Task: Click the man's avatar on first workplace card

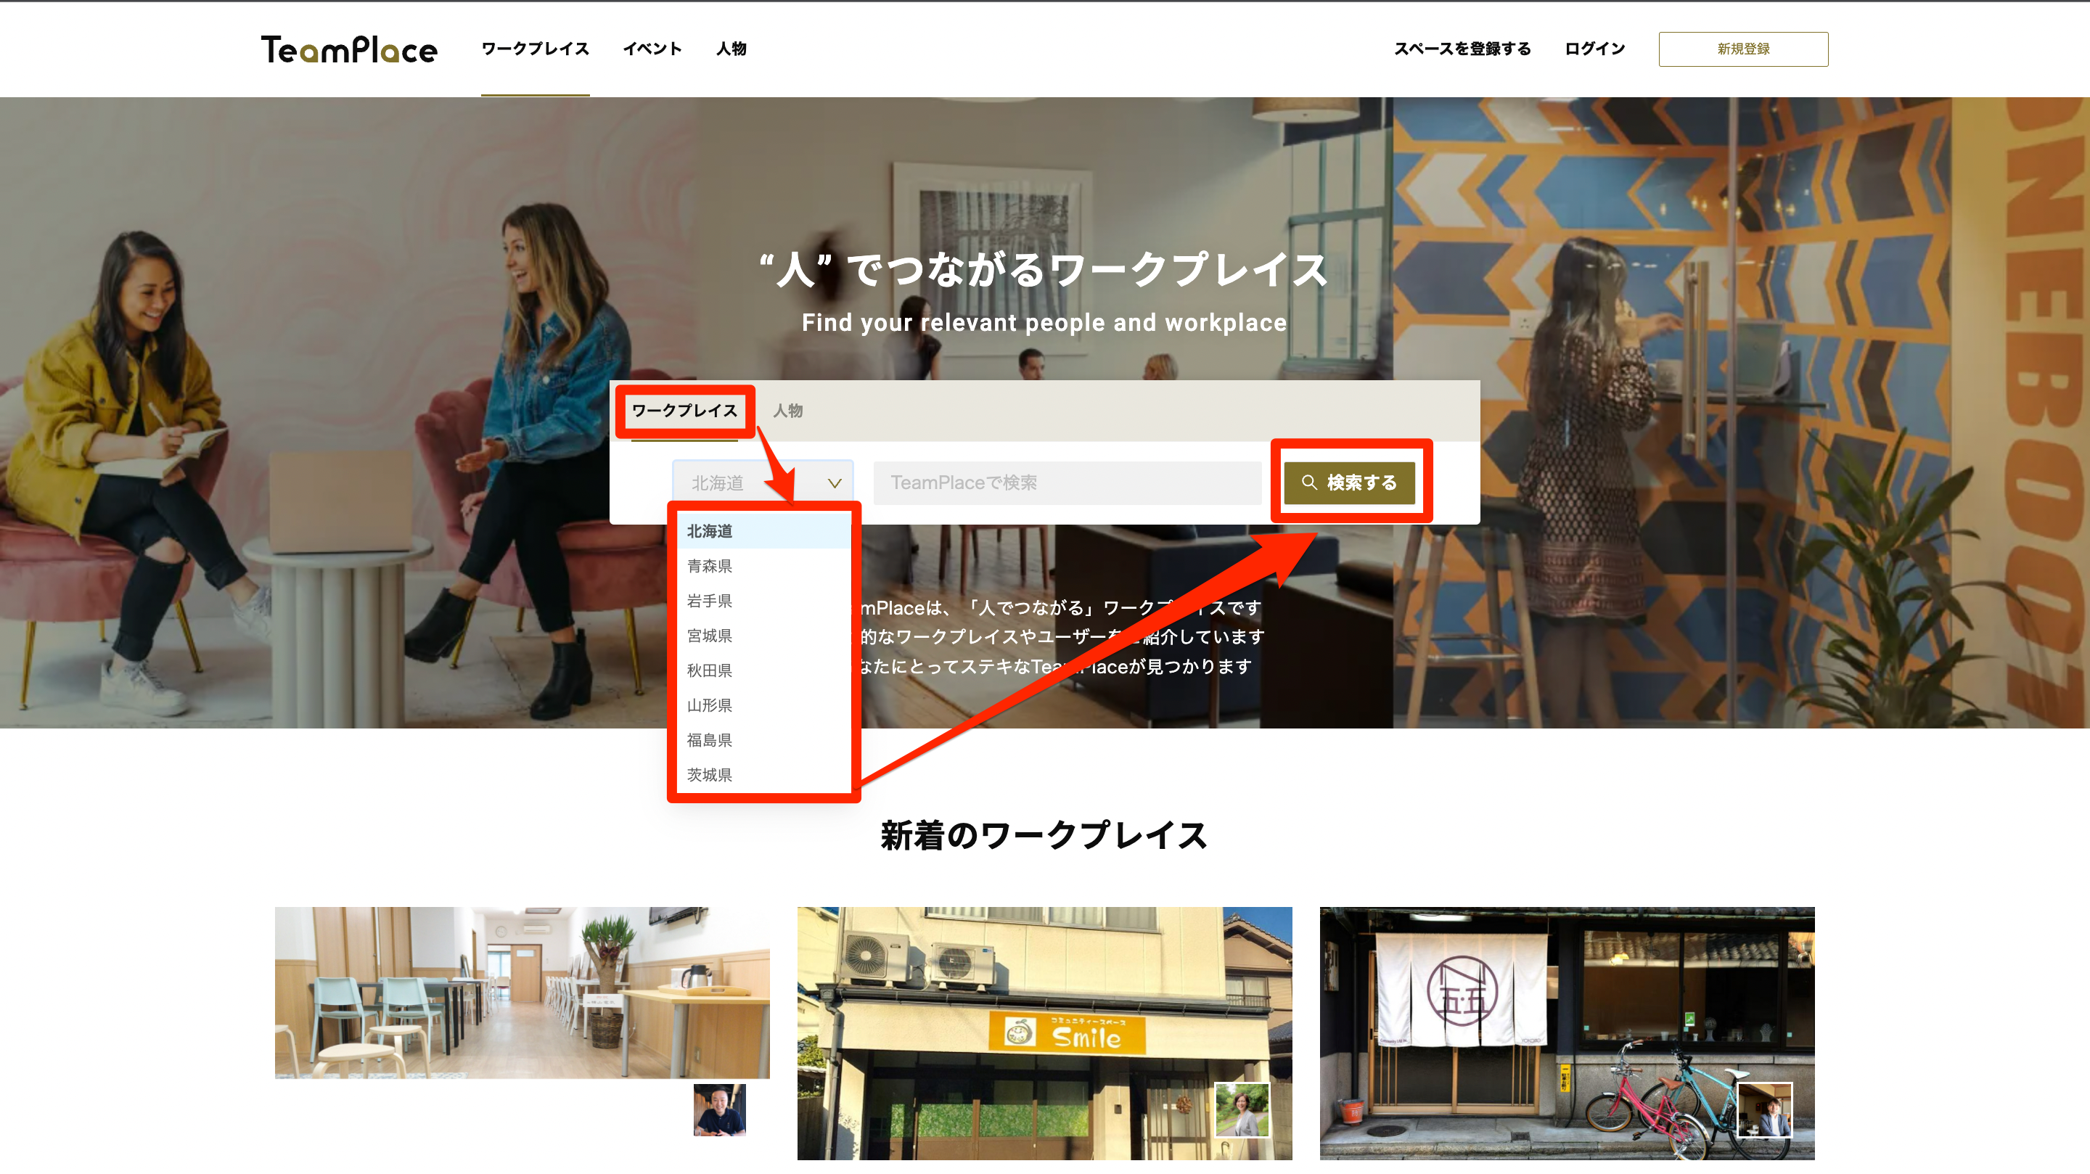Action: point(719,1109)
